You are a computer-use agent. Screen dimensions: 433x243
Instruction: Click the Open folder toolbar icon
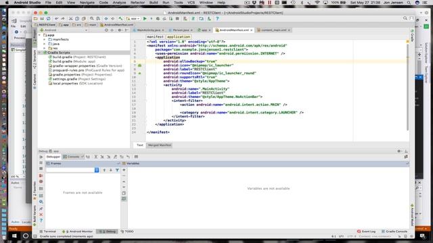point(36,19)
